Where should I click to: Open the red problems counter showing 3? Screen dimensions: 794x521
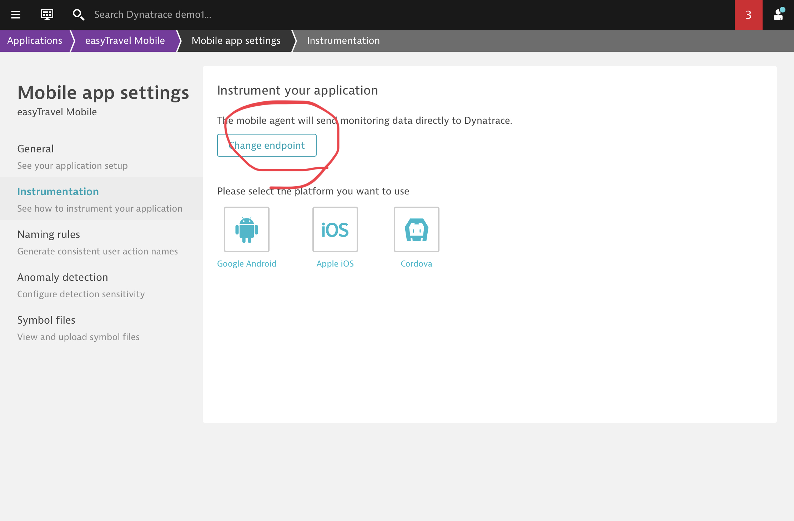pyautogui.click(x=748, y=15)
